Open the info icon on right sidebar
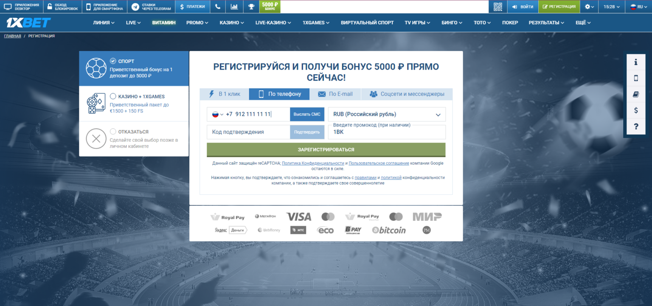Viewport: 652px width, 306px height. (636, 62)
